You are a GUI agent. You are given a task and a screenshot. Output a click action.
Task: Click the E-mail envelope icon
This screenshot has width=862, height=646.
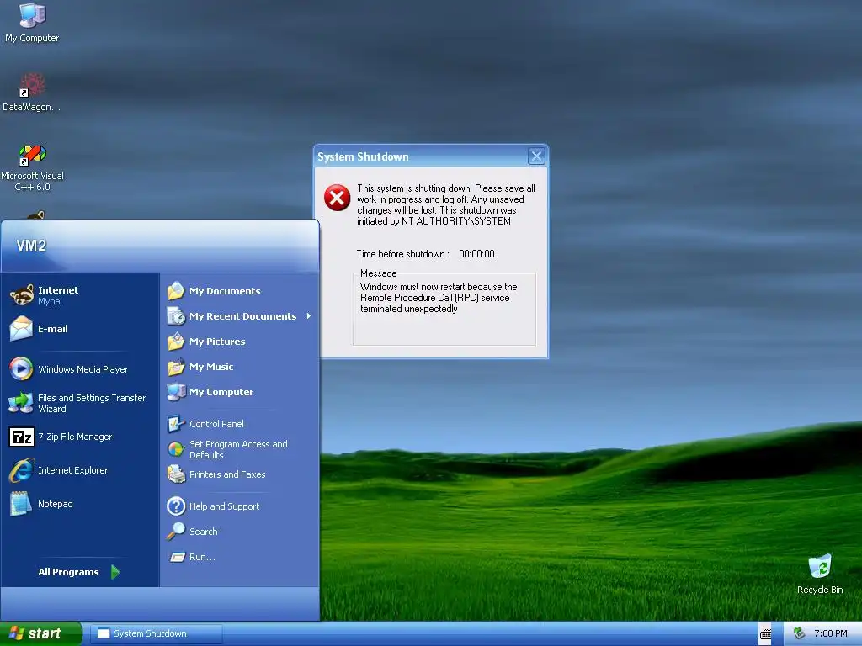tap(21, 329)
